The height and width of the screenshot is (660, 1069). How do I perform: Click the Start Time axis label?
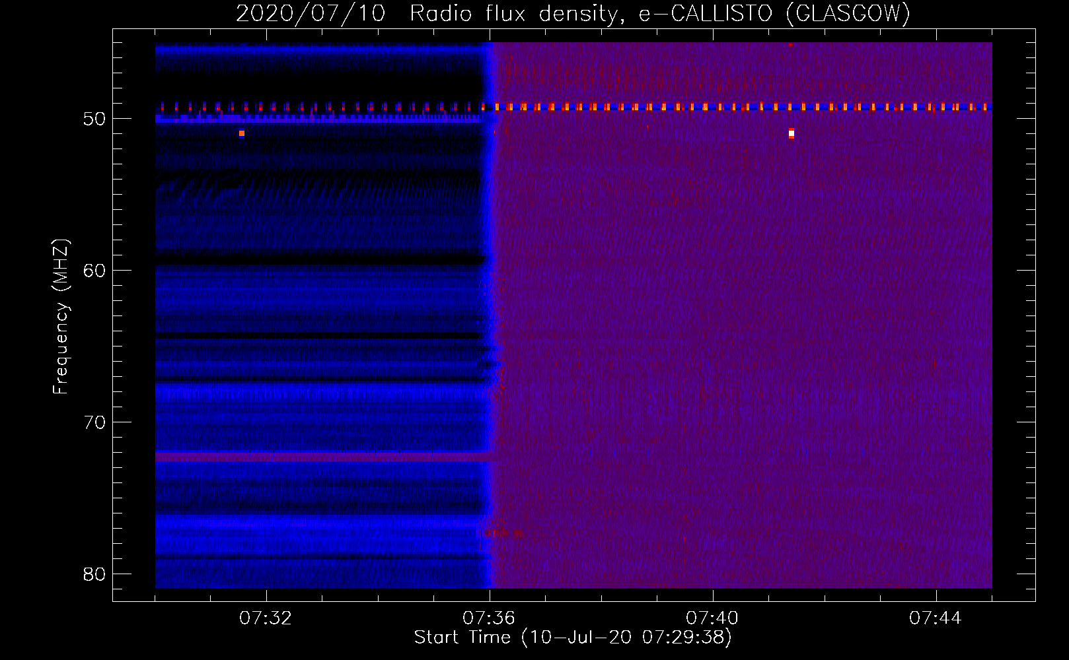coord(573,638)
